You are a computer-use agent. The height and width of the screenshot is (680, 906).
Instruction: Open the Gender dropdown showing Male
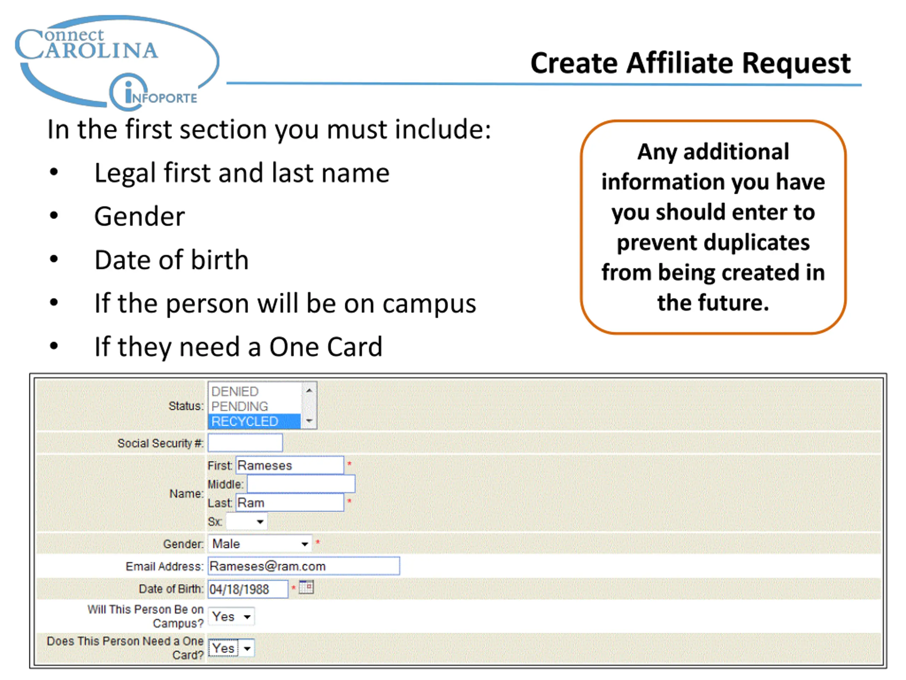pyautogui.click(x=260, y=544)
